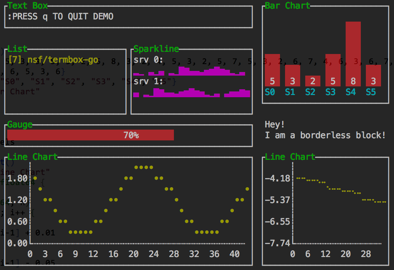Click the 24 x-axis label on left chart

154,254
